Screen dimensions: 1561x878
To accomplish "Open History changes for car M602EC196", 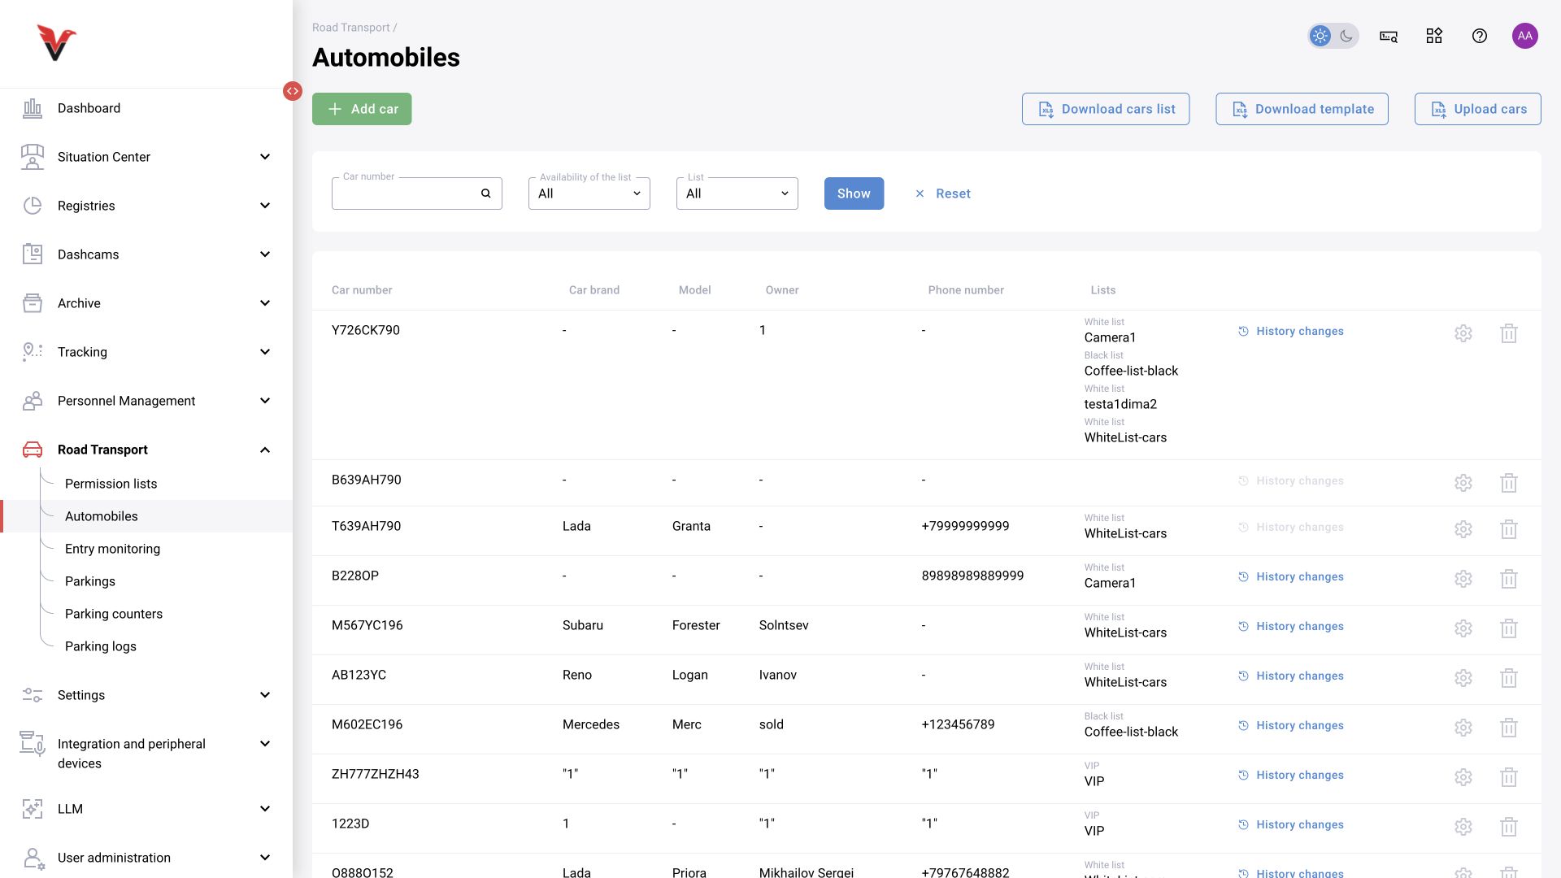I will click(1291, 725).
